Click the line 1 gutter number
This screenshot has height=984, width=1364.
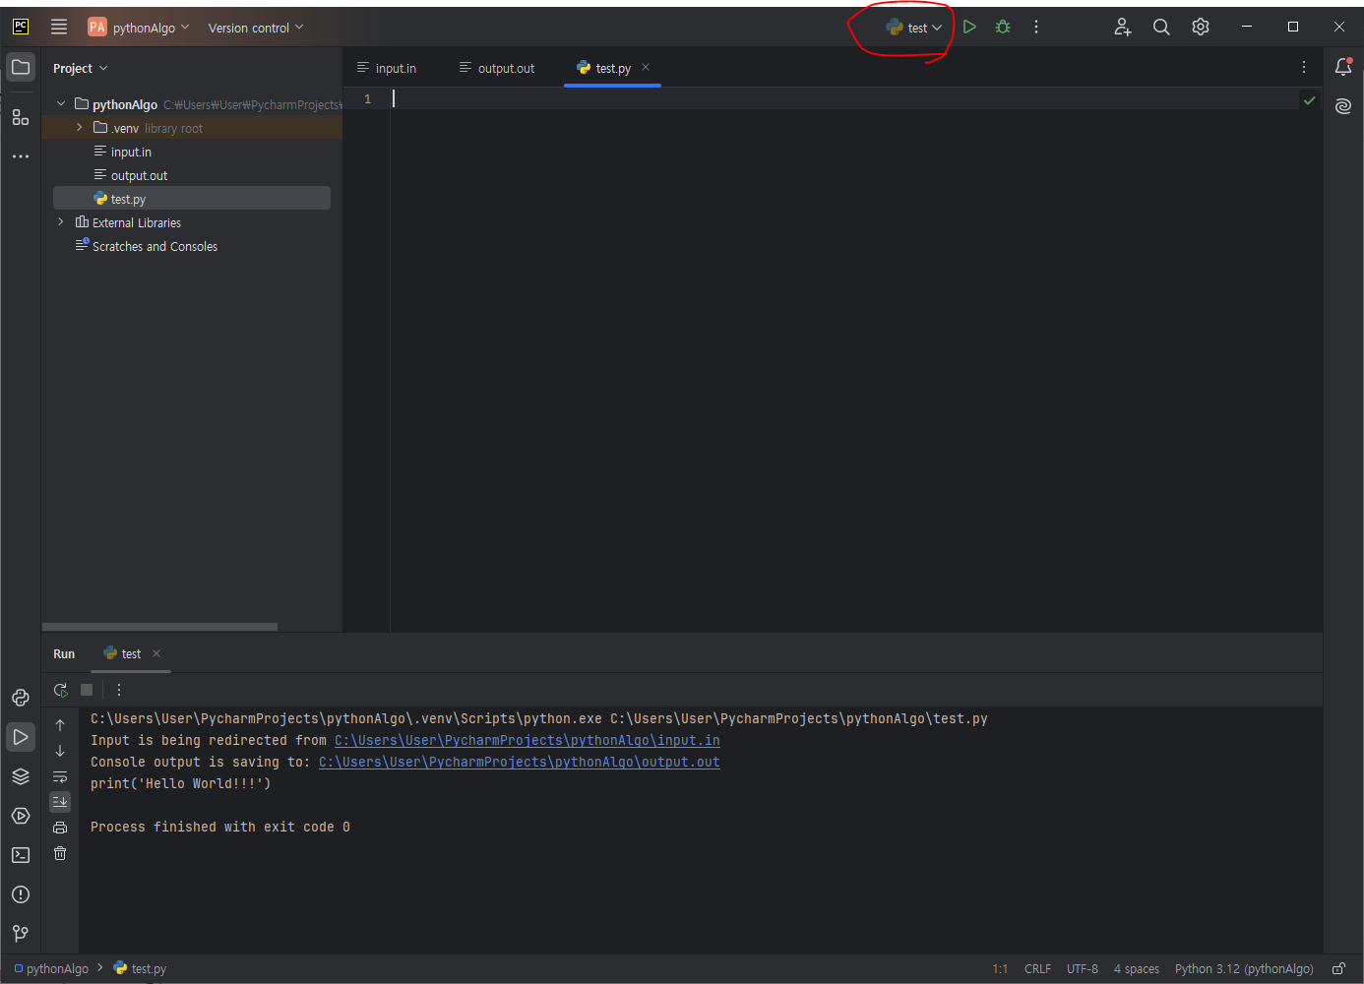point(368,98)
